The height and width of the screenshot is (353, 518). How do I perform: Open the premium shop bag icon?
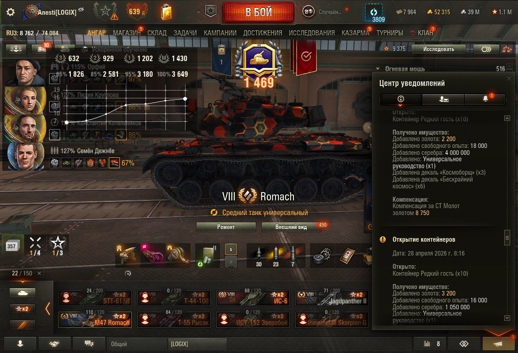pos(167,12)
